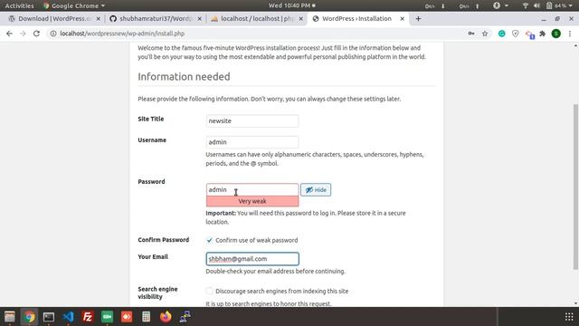Launch the Calculator from the dock

[147, 317]
